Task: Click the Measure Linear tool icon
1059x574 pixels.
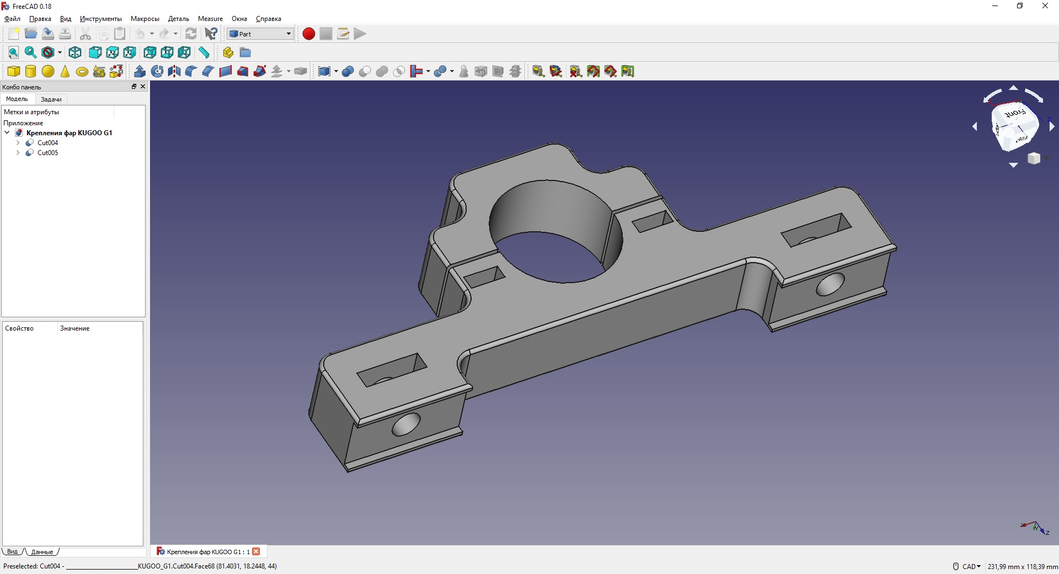Action: (x=538, y=71)
